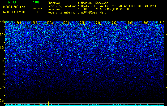Click the 1704 time marker
Screen dimensions: 167x106
click(x=66, y=23)
